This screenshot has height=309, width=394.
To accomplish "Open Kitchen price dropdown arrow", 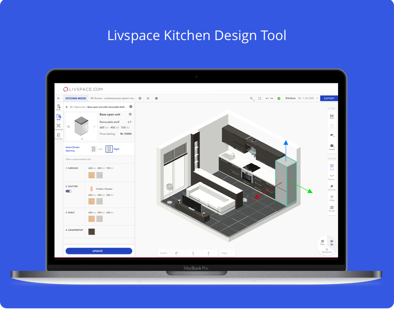I will pos(317,99).
